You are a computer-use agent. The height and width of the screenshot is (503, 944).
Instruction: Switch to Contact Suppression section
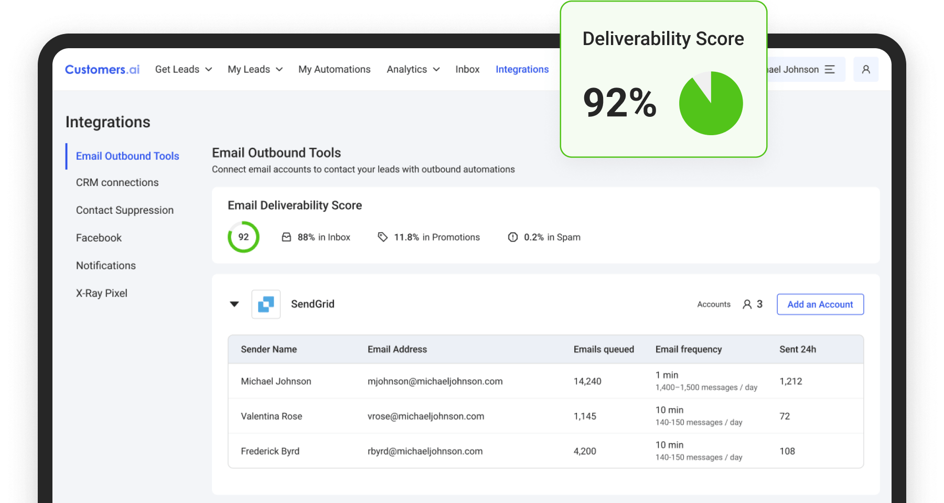(124, 210)
